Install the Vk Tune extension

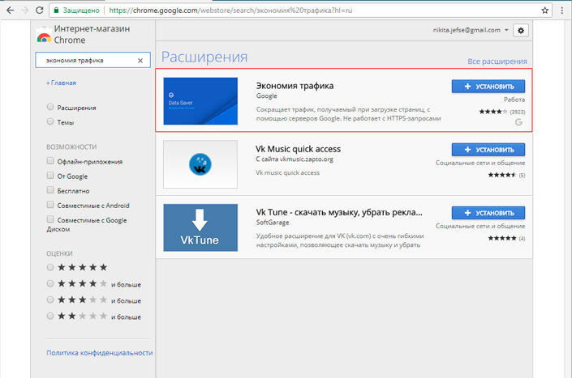click(488, 213)
